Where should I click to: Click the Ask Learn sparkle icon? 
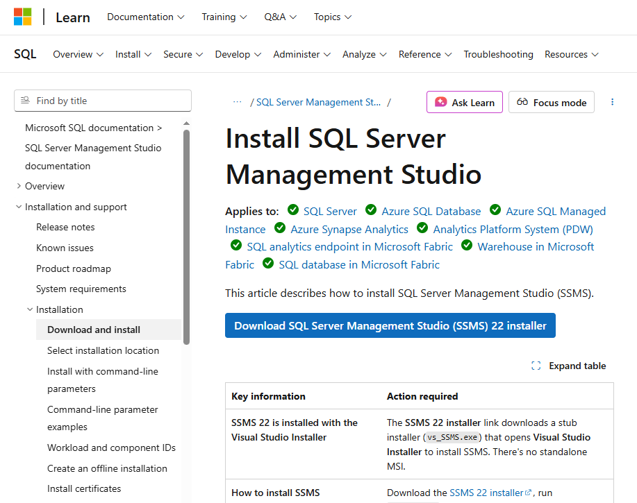point(440,103)
